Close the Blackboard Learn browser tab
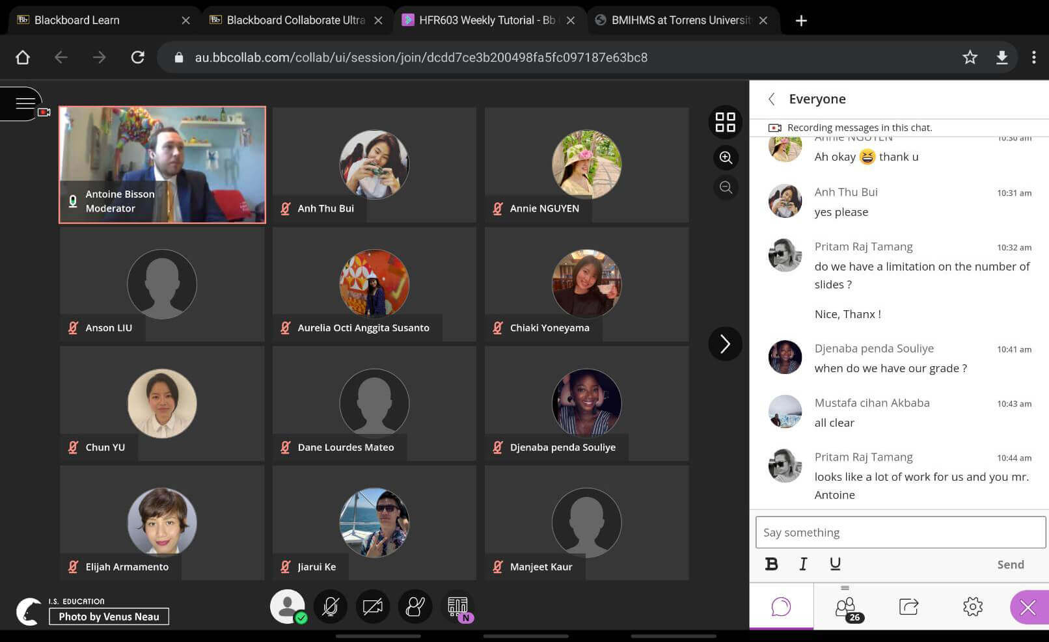Screen dimensions: 1049x642 click(185, 21)
